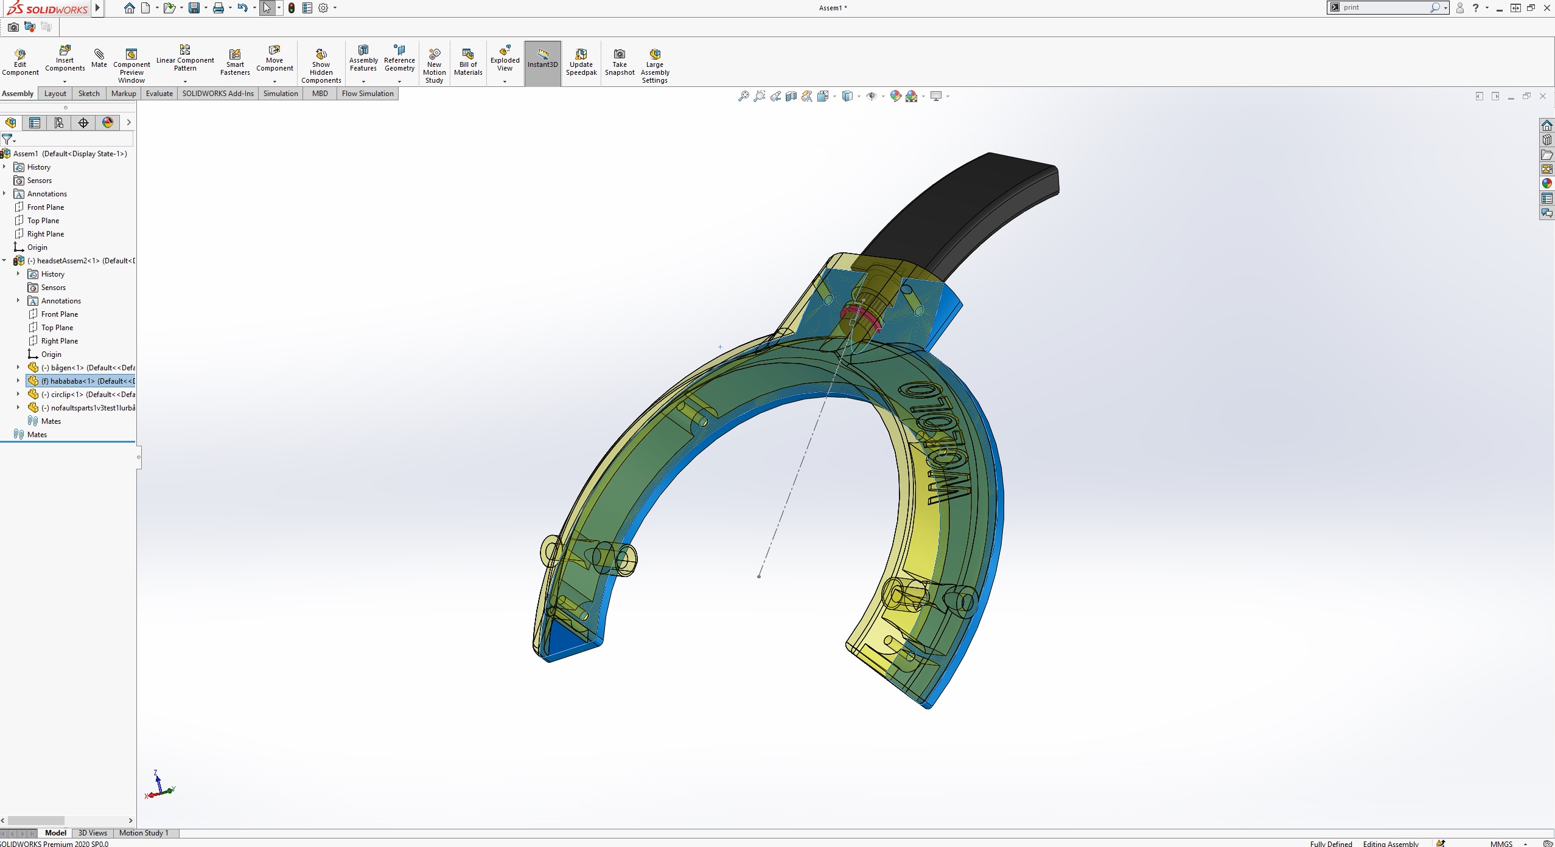Open Assembly Features
Viewport: 1555px width, 847px height.
pyautogui.click(x=363, y=58)
